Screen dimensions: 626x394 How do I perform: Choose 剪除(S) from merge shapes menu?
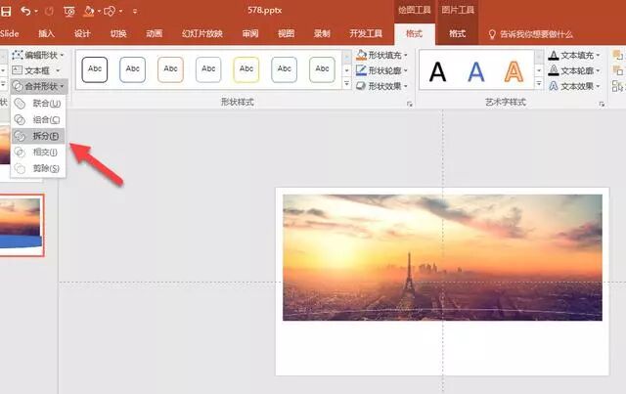tap(38, 168)
